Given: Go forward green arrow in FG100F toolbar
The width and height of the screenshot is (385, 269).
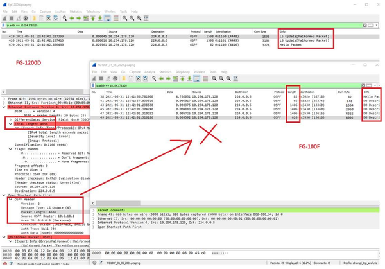Looking at the screenshot, I should (168, 78).
